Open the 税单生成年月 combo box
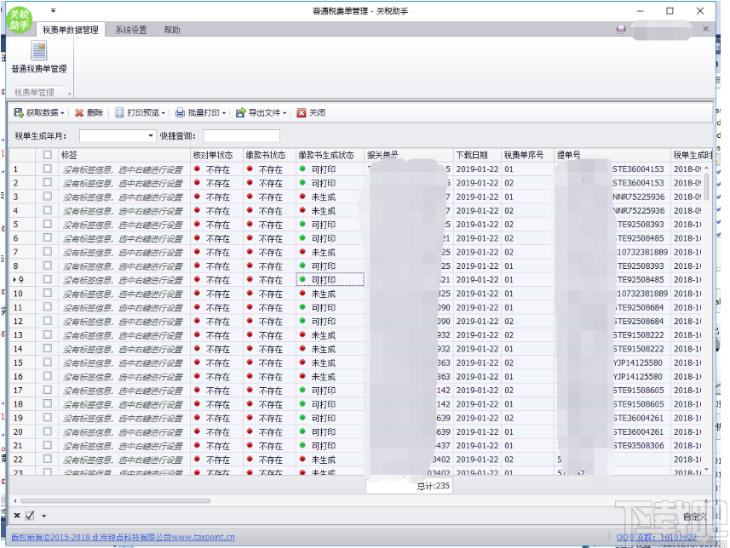Screen dimensions: 730x548 click(118, 136)
